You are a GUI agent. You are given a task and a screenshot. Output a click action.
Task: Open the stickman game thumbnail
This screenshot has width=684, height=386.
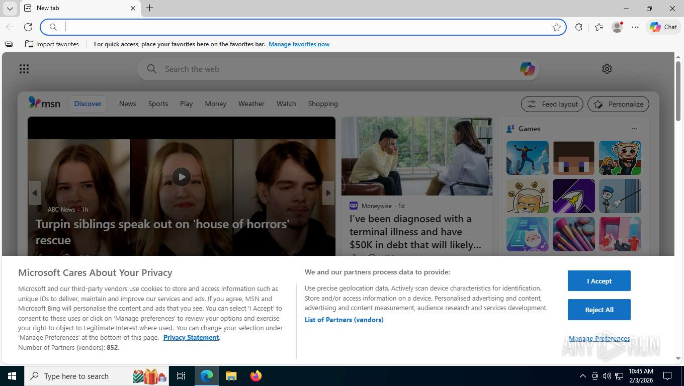620,196
